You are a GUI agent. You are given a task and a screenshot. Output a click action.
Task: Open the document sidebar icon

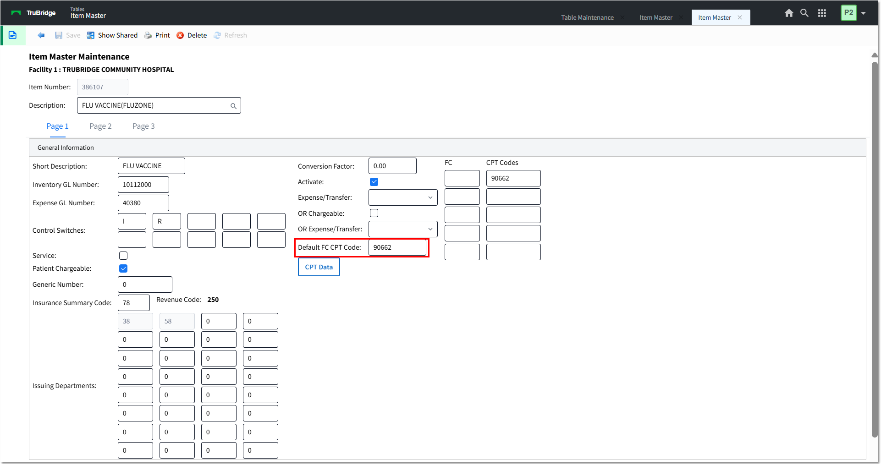(x=13, y=35)
